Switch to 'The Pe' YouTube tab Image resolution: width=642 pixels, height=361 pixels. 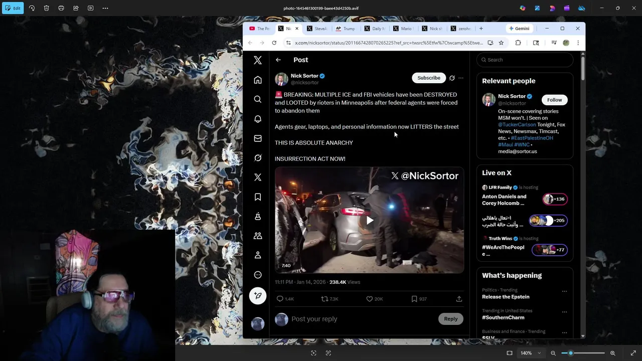coord(259,29)
